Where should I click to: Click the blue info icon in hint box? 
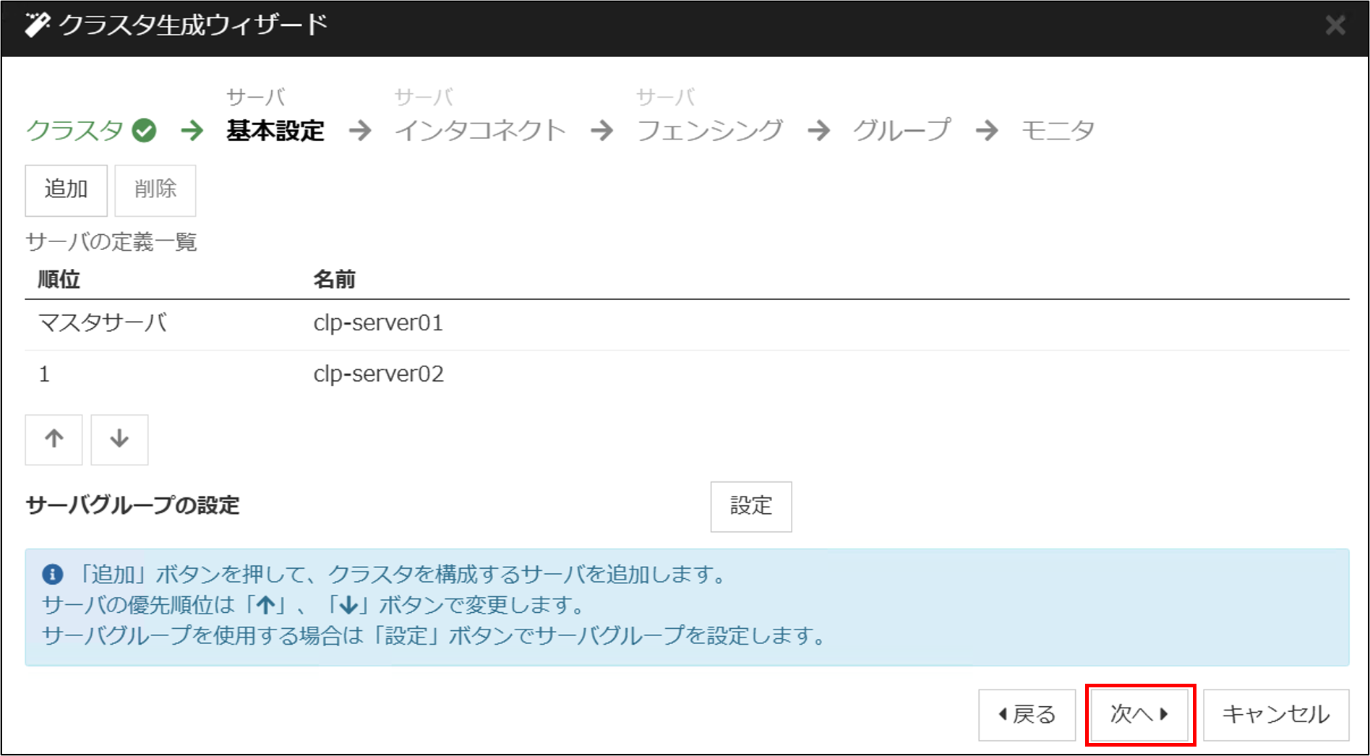(x=53, y=575)
